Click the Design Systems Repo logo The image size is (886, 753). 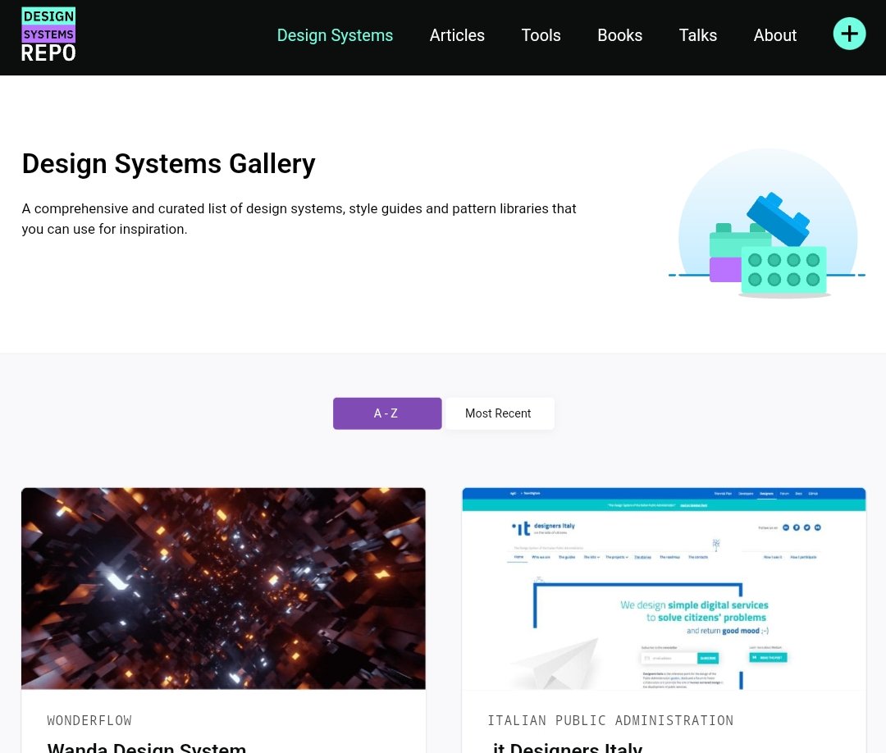pos(48,35)
